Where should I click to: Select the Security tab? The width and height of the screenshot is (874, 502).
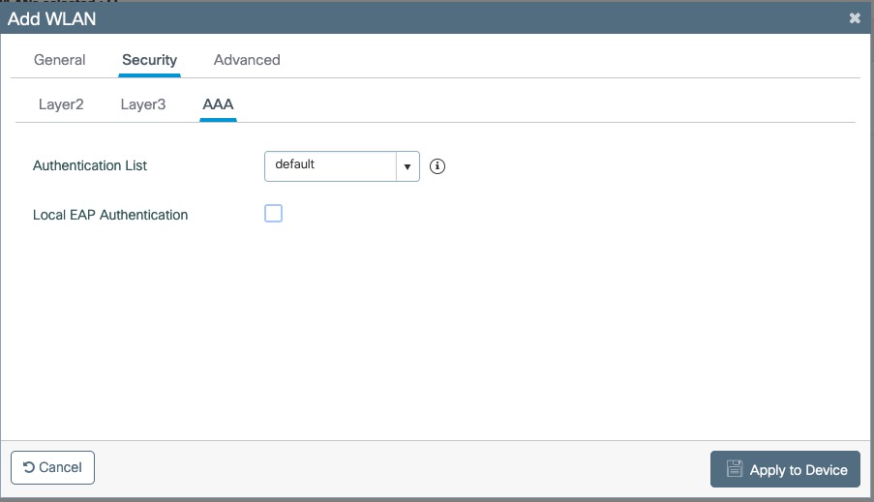[x=149, y=60]
